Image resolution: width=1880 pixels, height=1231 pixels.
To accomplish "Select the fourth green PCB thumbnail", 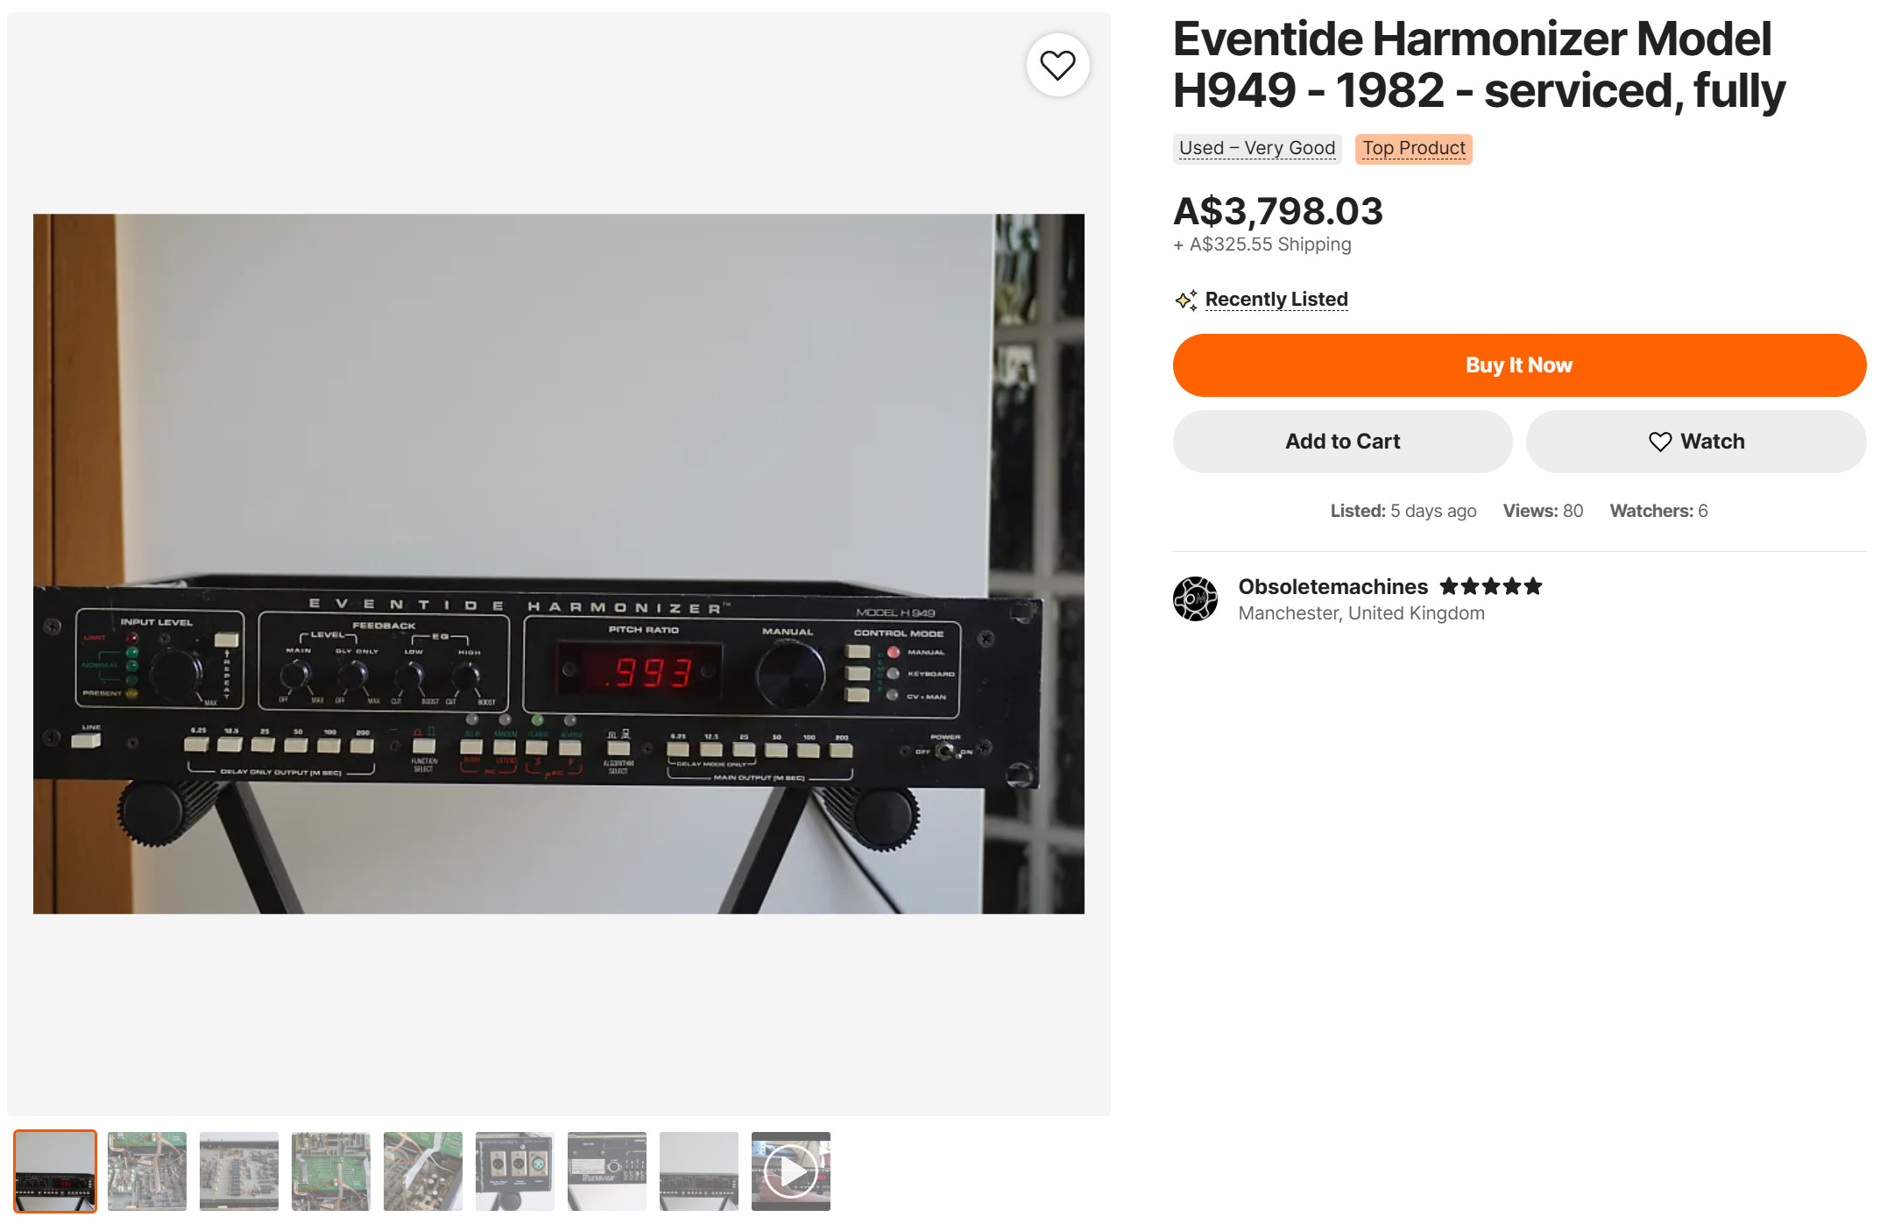I will coord(331,1171).
